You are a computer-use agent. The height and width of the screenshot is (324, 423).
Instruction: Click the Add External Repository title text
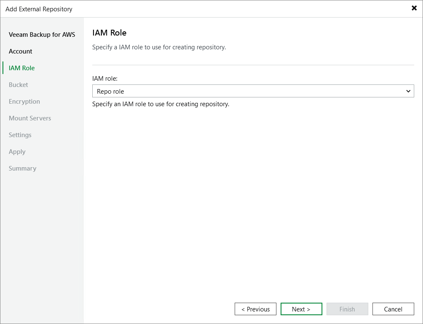point(39,9)
